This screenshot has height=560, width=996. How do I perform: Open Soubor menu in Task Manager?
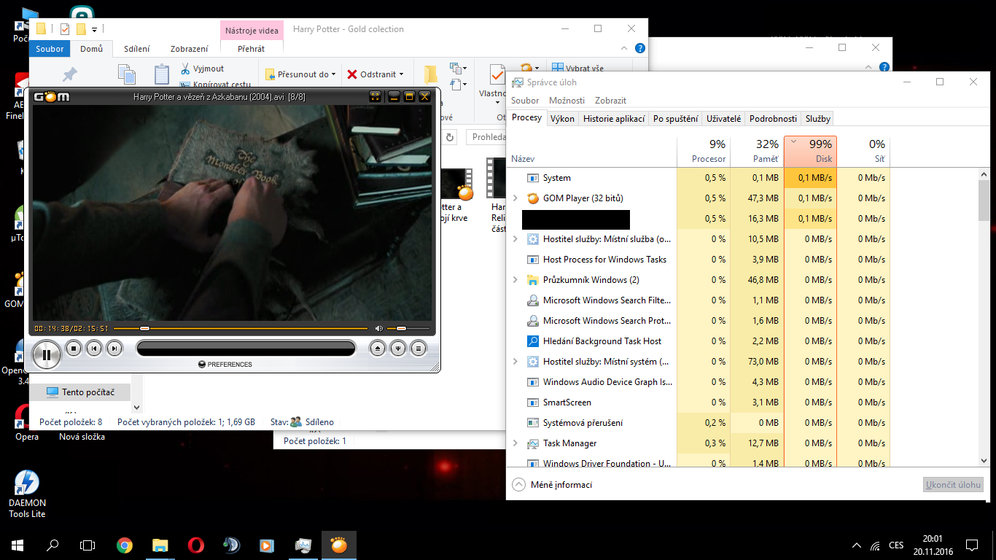[x=525, y=101]
